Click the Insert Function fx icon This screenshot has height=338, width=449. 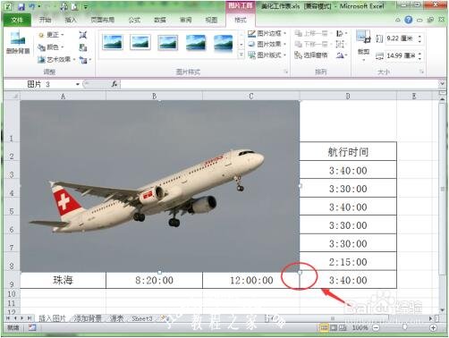[114, 84]
